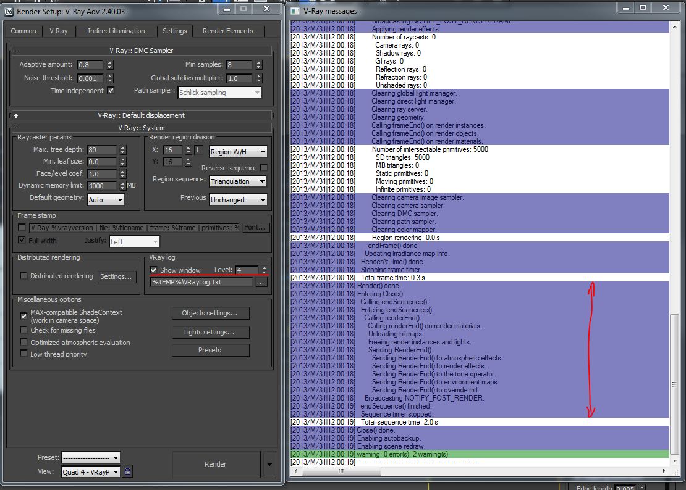Enable Low thread priority checkbox
The height and width of the screenshot is (490, 686).
[23, 354]
